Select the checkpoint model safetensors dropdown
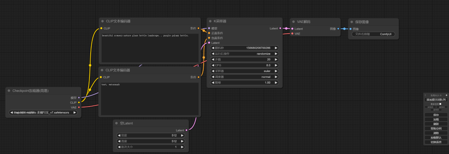Screen dimensions: 449x154 pos(43,112)
